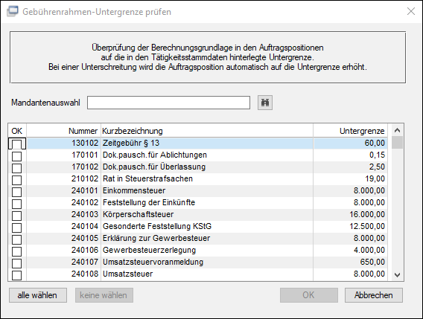The image size is (423, 319).
Task: Click scrollbar down arrow in list
Action: click(x=397, y=275)
